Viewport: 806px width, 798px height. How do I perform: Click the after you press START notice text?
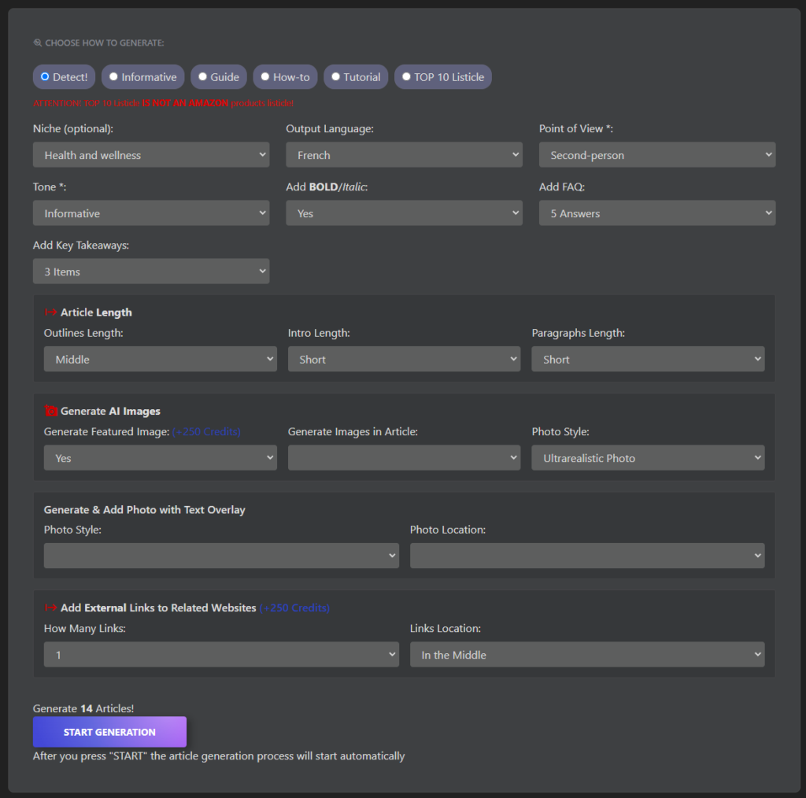(219, 756)
